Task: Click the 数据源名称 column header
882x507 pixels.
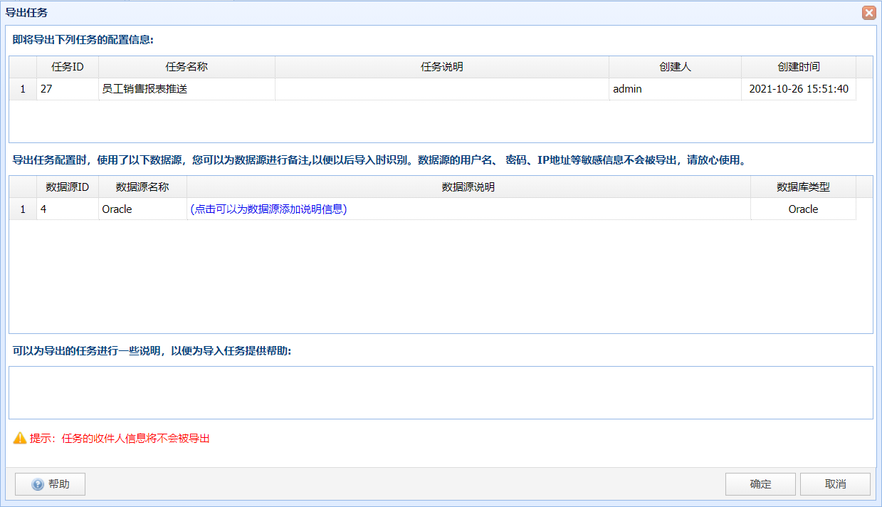Action: click(x=142, y=187)
